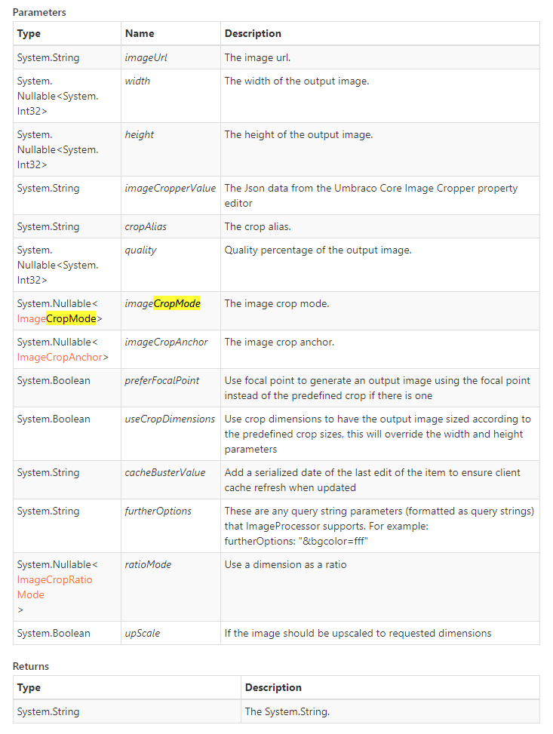Viewport: 553px width, 734px height.
Task: Open the ImageCropMode type link
Action: [x=57, y=318]
